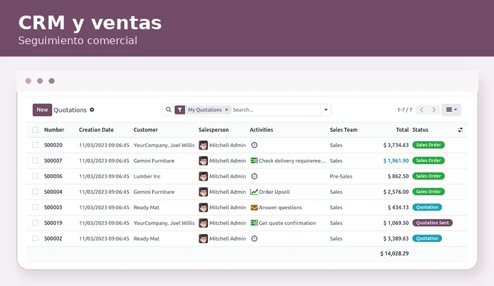Click Mitchell Admin avatar on S00006
This screenshot has width=494, height=286.
pyautogui.click(x=203, y=176)
